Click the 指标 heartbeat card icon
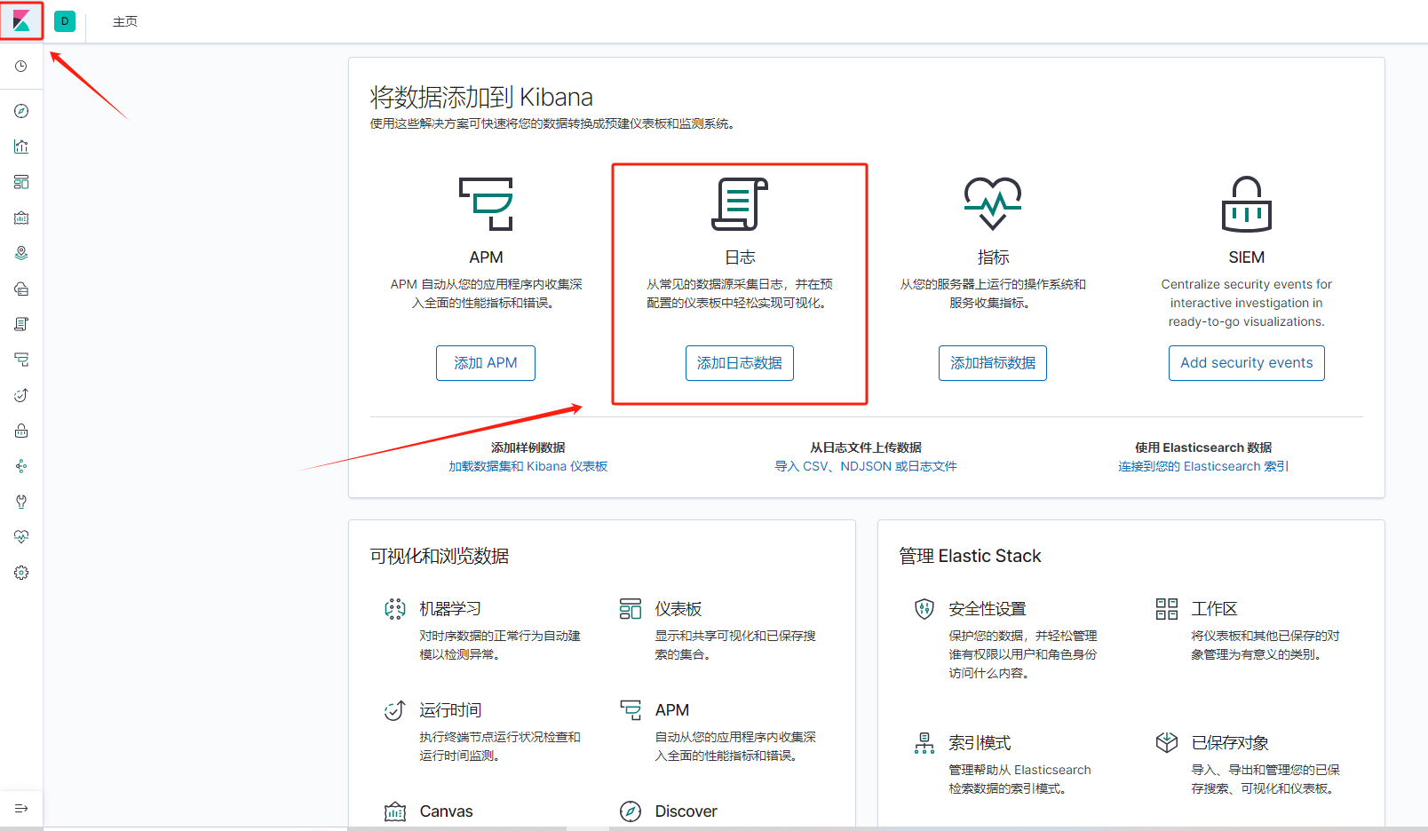 (993, 204)
